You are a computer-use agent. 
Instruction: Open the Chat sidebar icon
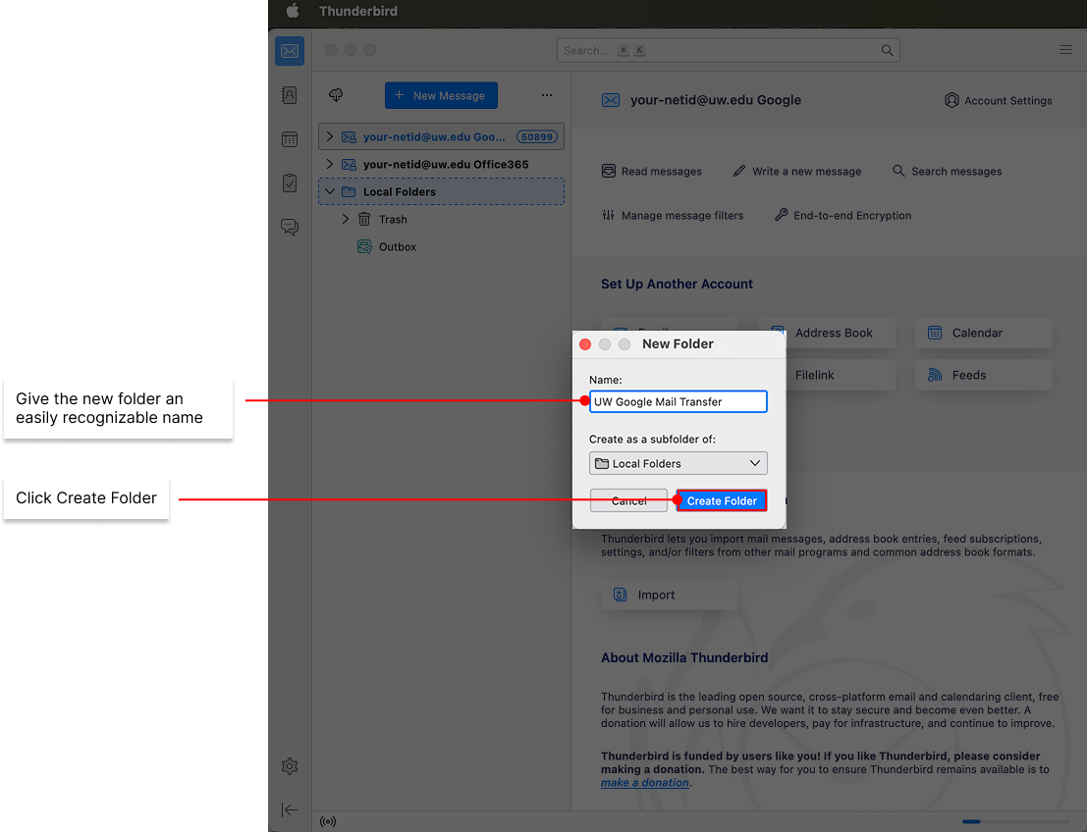290,228
